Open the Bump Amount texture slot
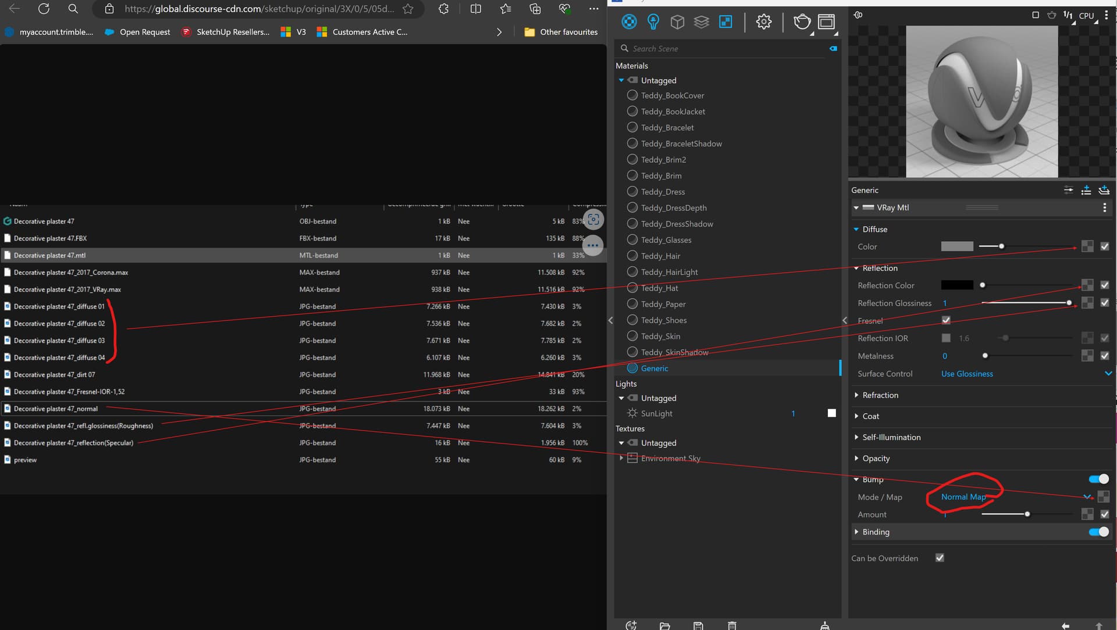Image resolution: width=1117 pixels, height=630 pixels. (1087, 514)
